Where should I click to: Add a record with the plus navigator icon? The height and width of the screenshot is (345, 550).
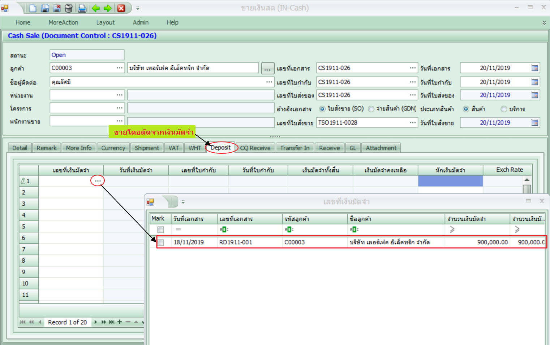tap(120, 322)
